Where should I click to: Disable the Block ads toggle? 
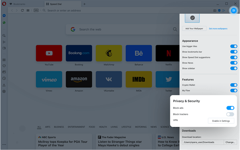[x=230, y=108]
